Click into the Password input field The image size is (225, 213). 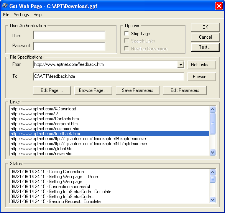point(69,46)
